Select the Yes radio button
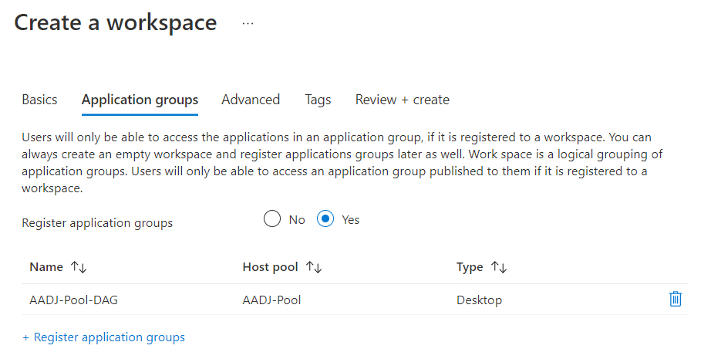The width and height of the screenshot is (711, 359). (325, 219)
